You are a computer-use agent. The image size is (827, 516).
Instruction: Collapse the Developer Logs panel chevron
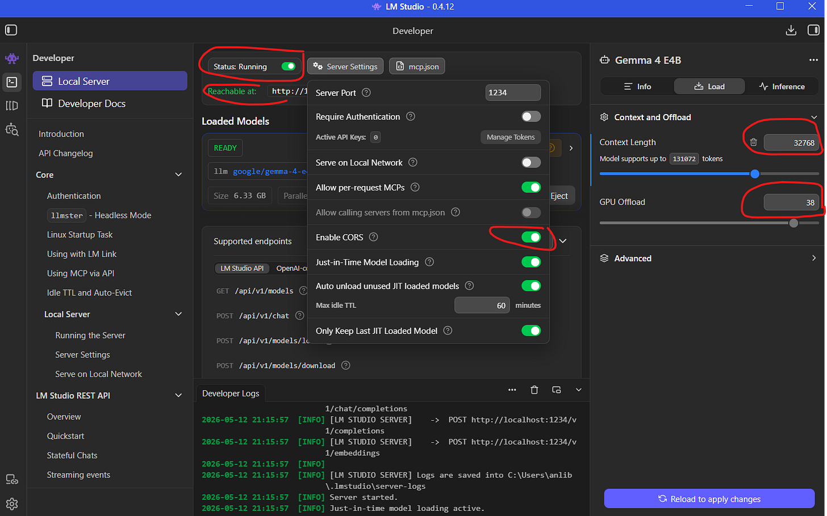pos(579,390)
